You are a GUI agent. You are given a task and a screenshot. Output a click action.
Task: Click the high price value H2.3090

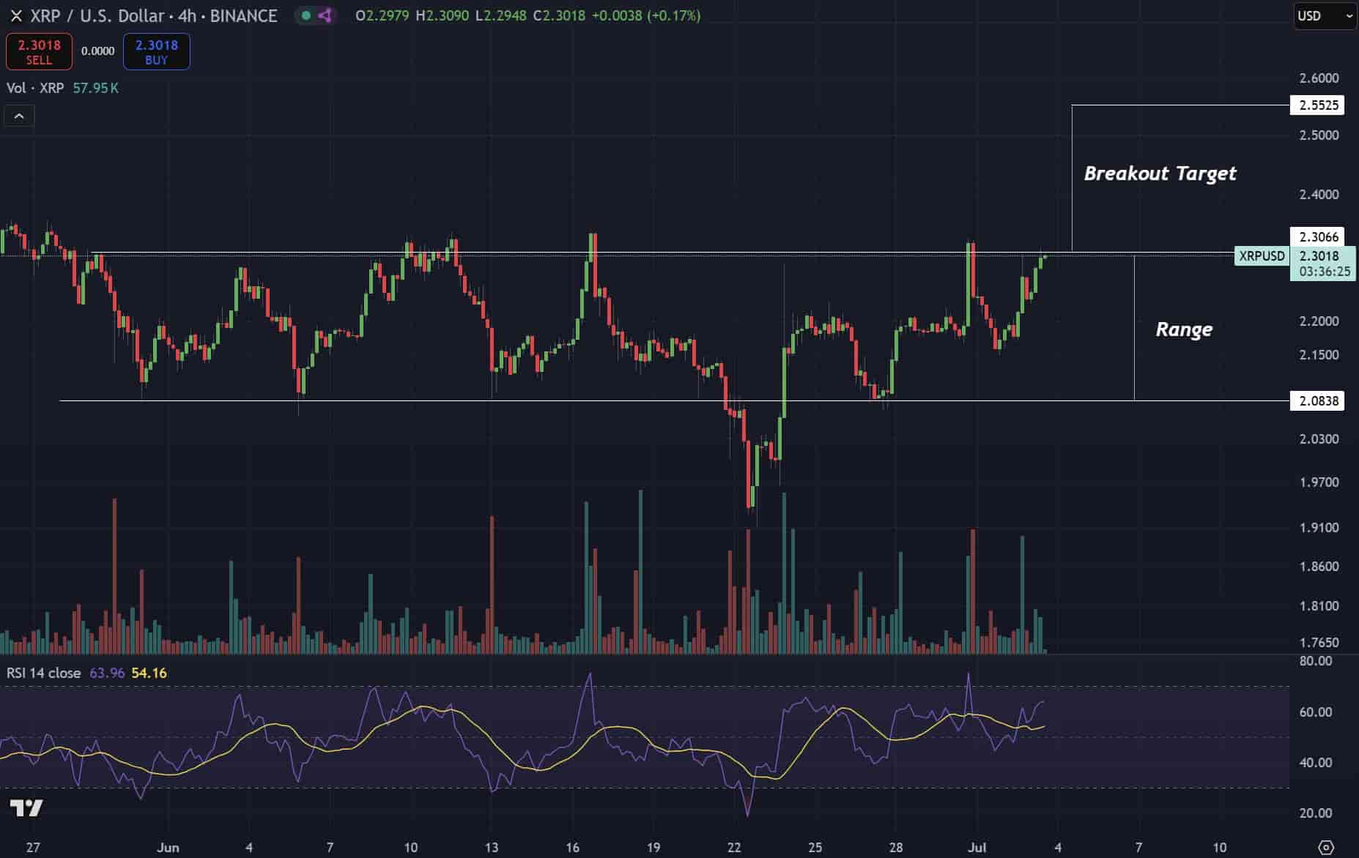pos(442,15)
